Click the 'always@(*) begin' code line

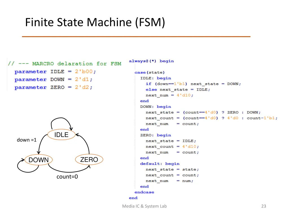point(151,61)
